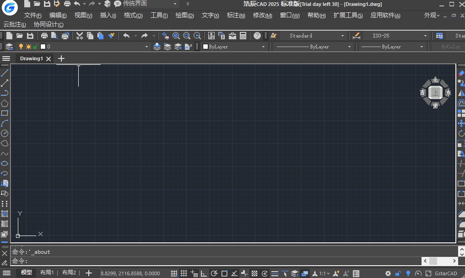The width and height of the screenshot is (465, 278).
Task: Switch to the 布局1 layout tab
Action: point(47,273)
